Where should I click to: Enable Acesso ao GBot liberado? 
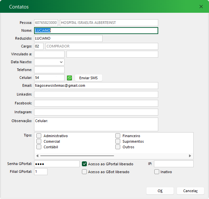(85, 172)
